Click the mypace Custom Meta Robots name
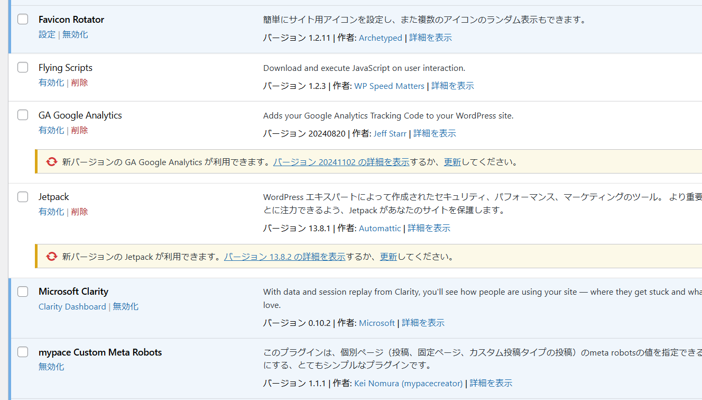Image resolution: width=702 pixels, height=400 pixels. pyautogui.click(x=100, y=352)
